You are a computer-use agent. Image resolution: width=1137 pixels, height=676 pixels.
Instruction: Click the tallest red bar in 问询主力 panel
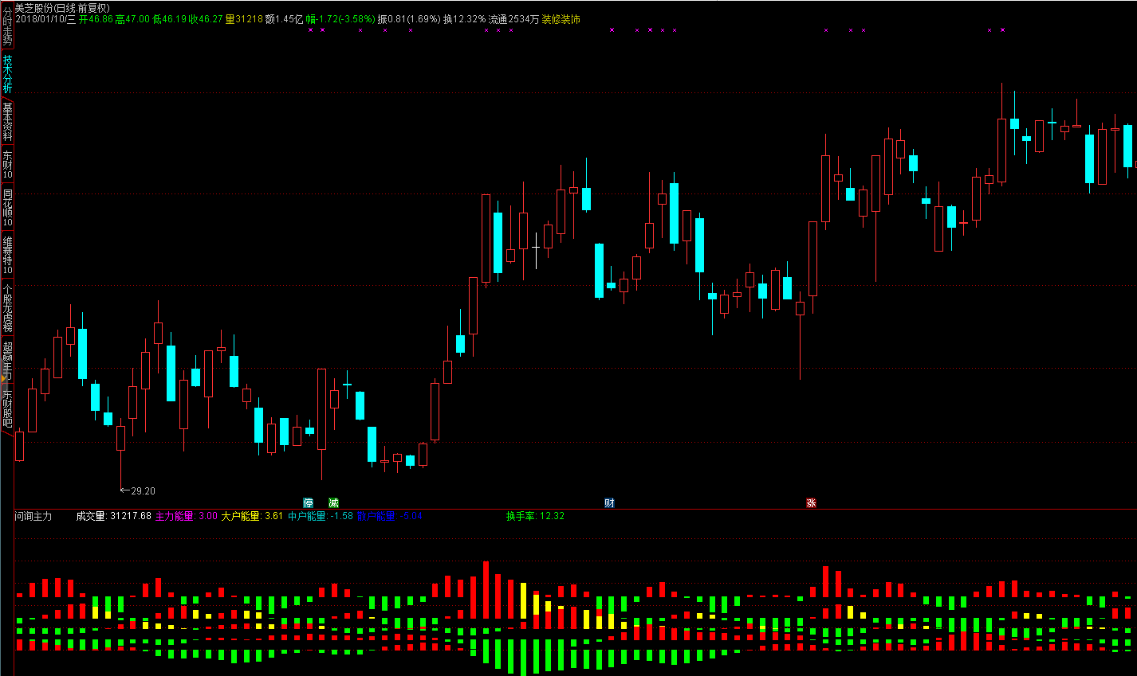pos(485,589)
